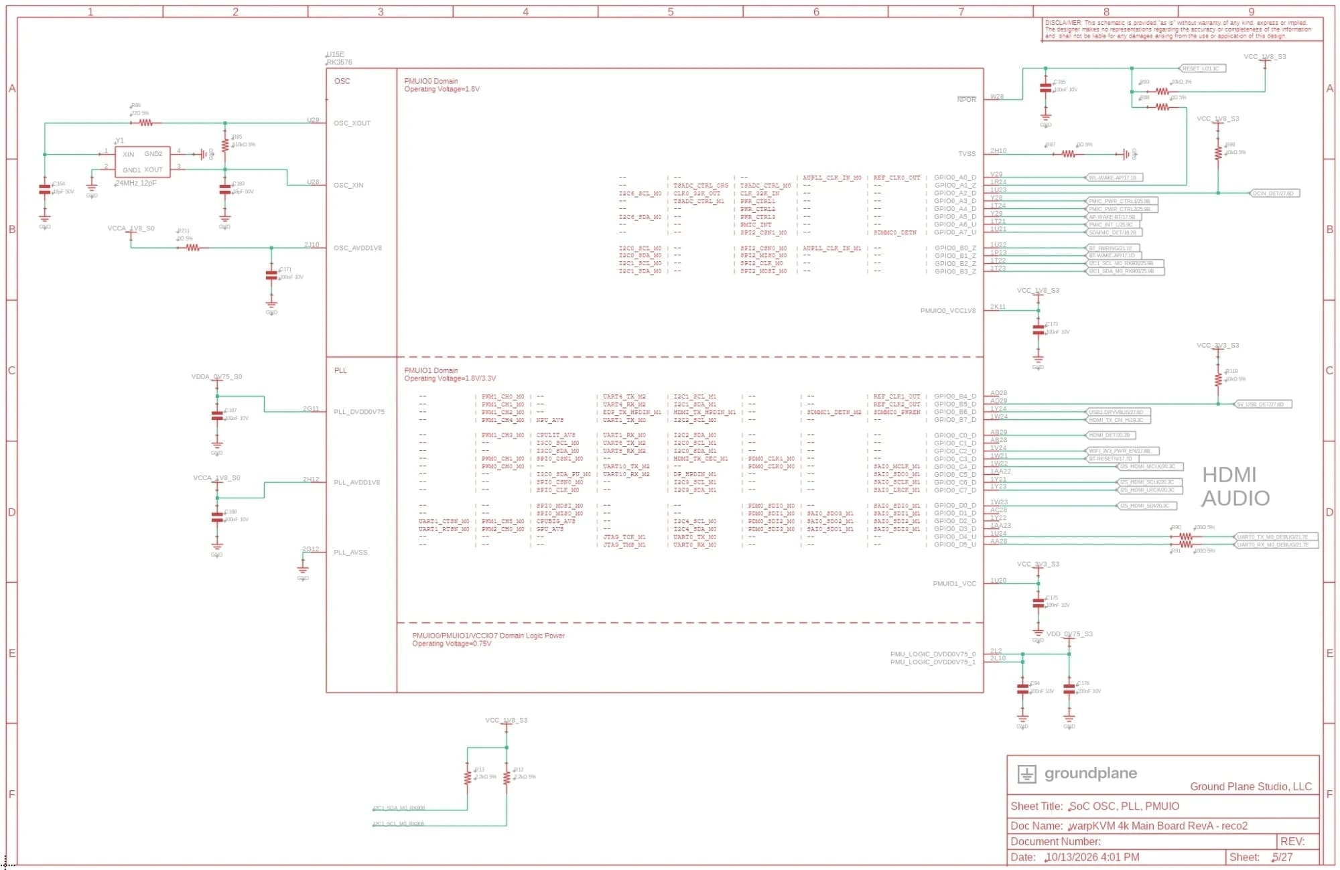Click the groundplane logo icon
The height and width of the screenshot is (870, 1340).
click(x=1026, y=774)
